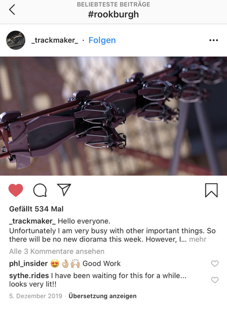Open the roller coaster render image
This screenshot has height=309, width=227.
tap(113, 116)
